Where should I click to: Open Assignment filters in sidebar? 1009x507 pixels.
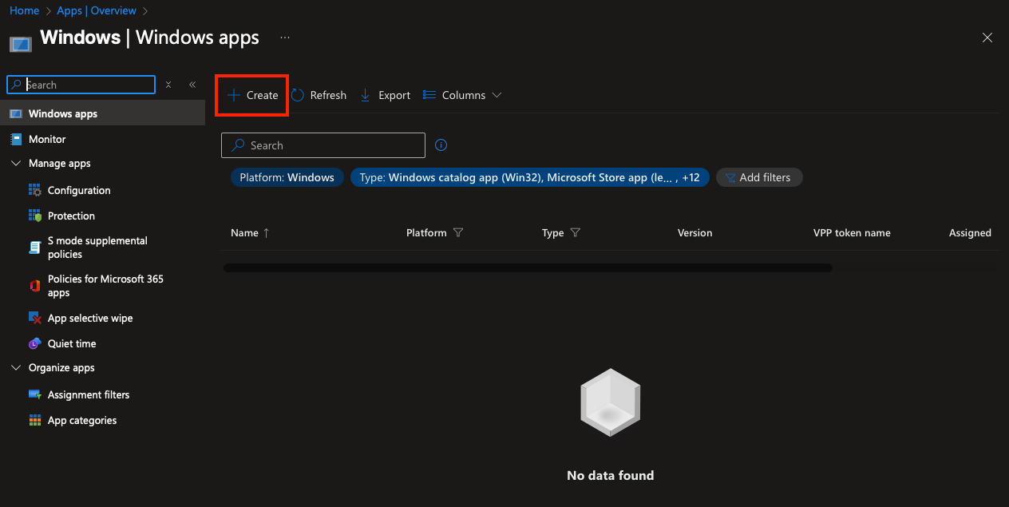click(89, 394)
